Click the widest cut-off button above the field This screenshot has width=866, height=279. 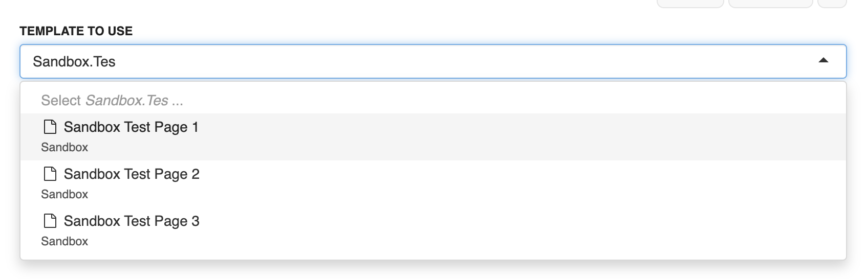770,4
